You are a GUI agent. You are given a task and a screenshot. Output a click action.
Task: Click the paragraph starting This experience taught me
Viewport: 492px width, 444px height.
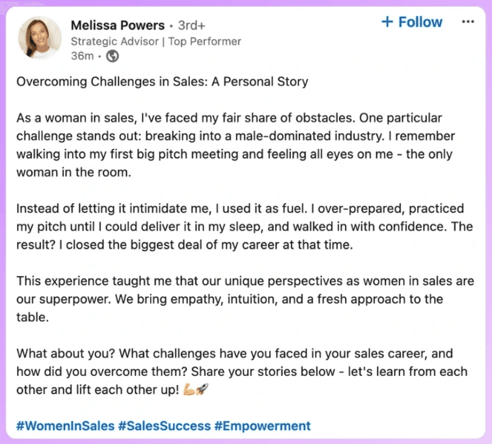[245, 299]
